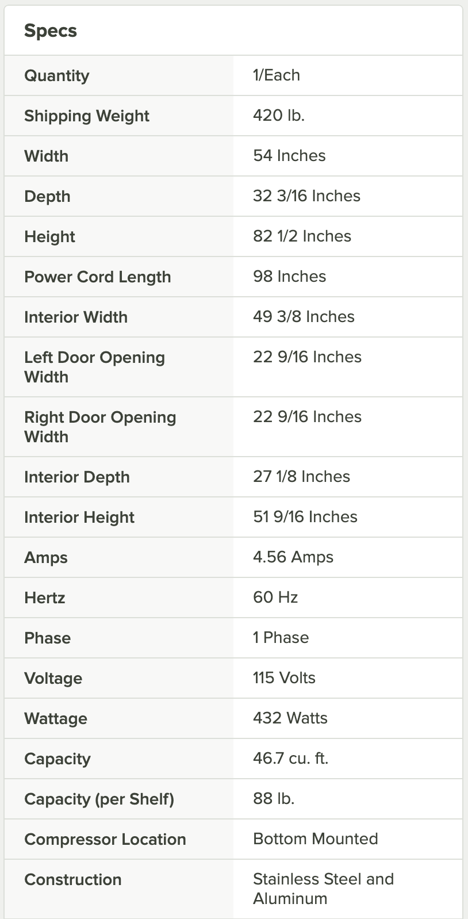This screenshot has height=919, width=468.
Task: Click the Specs heading
Action: coord(51,31)
